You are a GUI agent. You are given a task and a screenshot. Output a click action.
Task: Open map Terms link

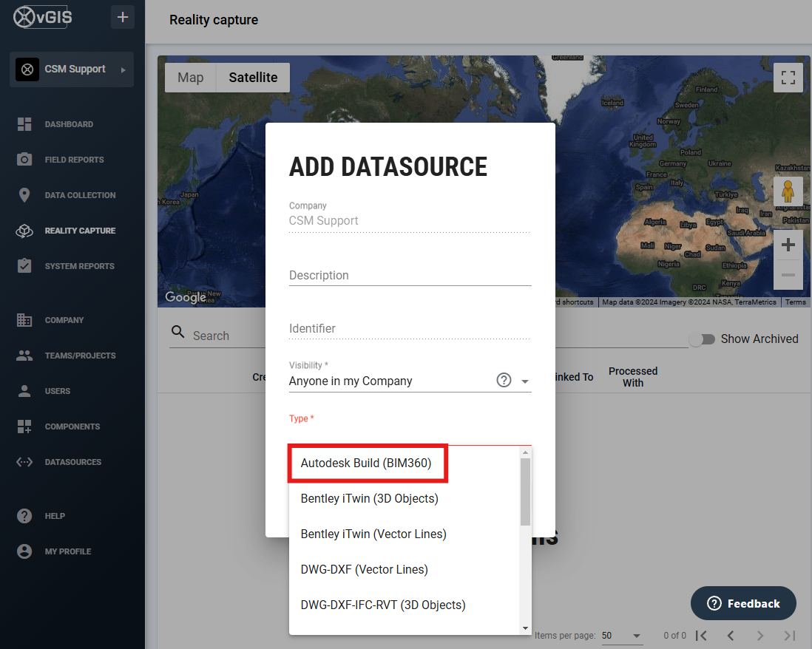(x=796, y=302)
